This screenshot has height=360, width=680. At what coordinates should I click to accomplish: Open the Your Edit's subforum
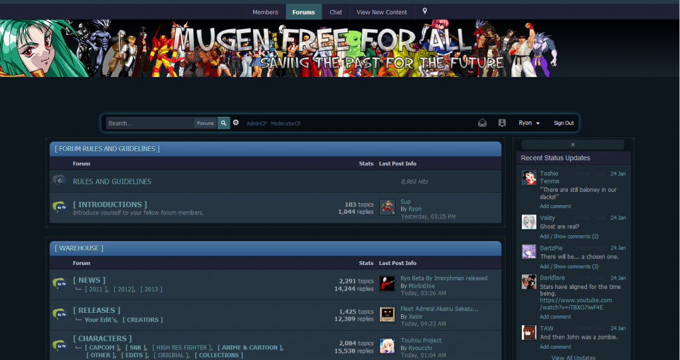[101, 319]
